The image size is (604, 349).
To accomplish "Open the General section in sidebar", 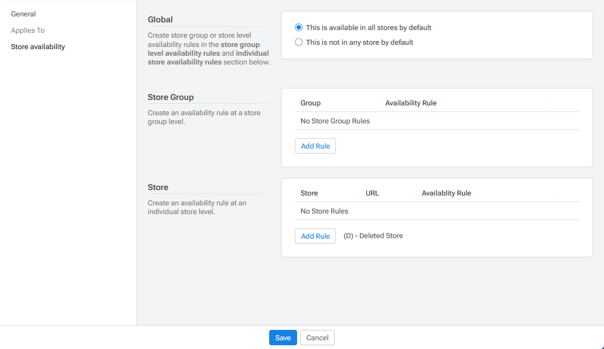I will [x=24, y=14].
